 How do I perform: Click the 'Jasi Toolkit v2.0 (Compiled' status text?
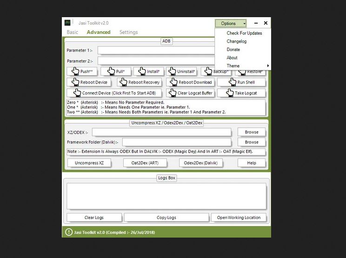coord(114,232)
